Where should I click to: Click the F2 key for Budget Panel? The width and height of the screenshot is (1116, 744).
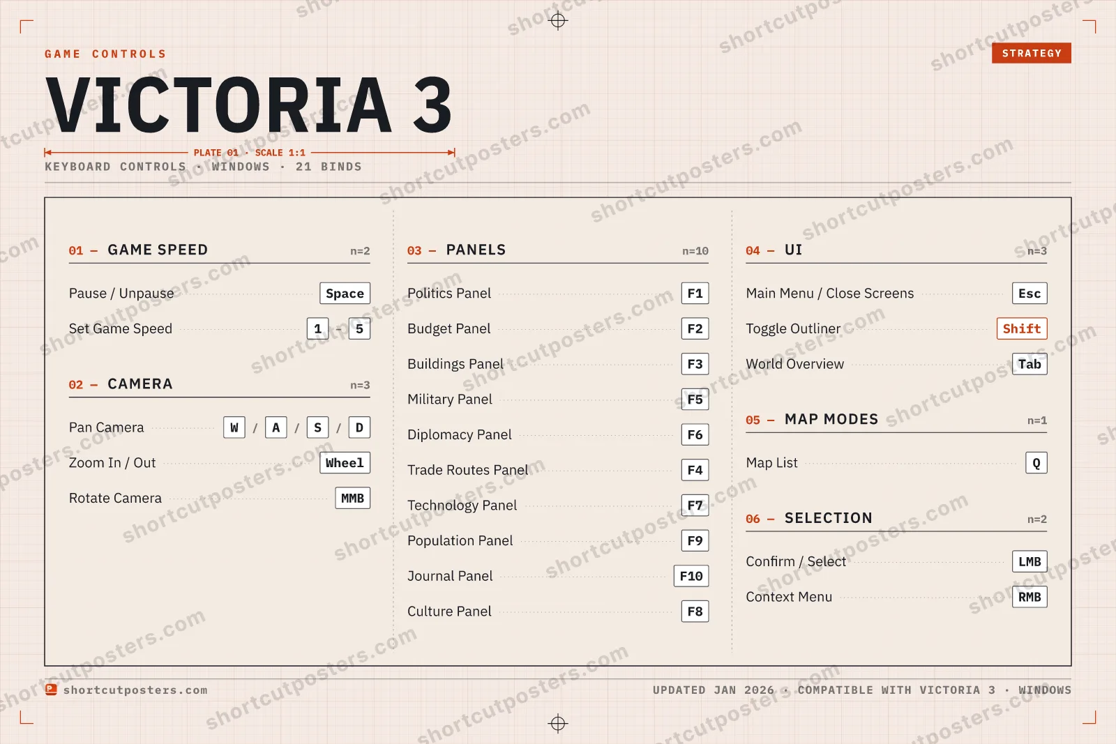[x=695, y=329]
